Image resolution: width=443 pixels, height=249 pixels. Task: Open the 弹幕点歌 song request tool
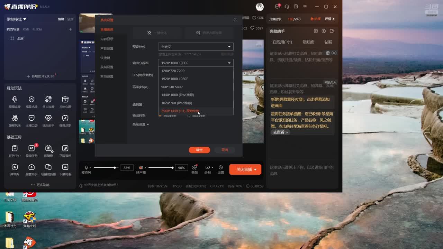pyautogui.click(x=65, y=120)
